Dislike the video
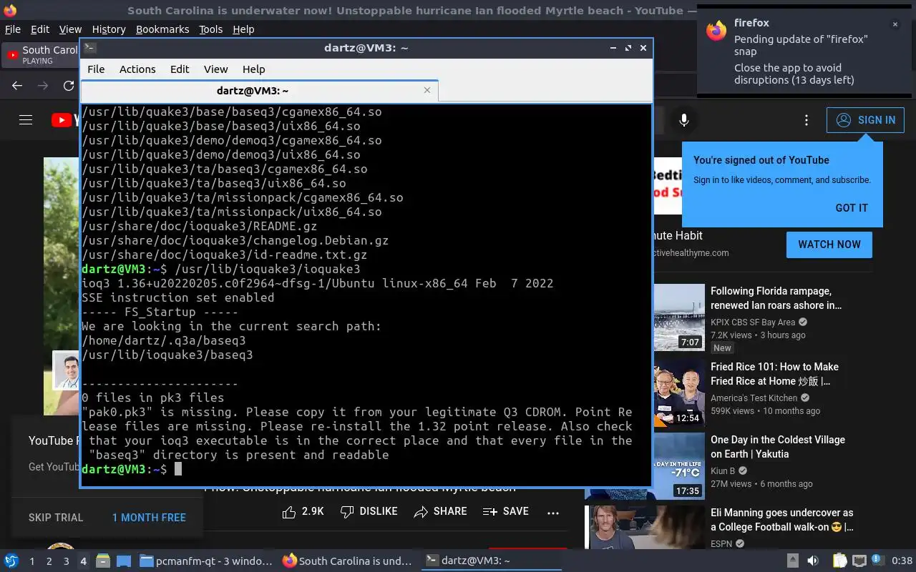The width and height of the screenshot is (916, 572). coord(369,511)
